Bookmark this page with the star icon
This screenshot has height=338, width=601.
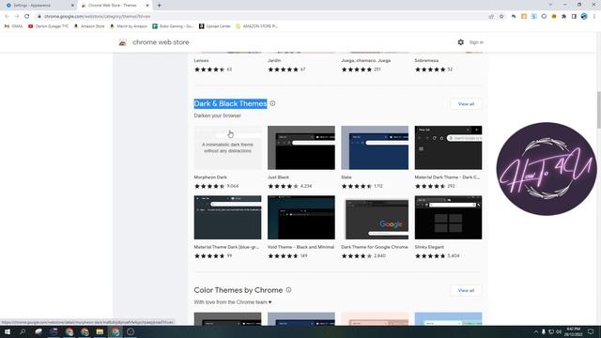coord(501,17)
